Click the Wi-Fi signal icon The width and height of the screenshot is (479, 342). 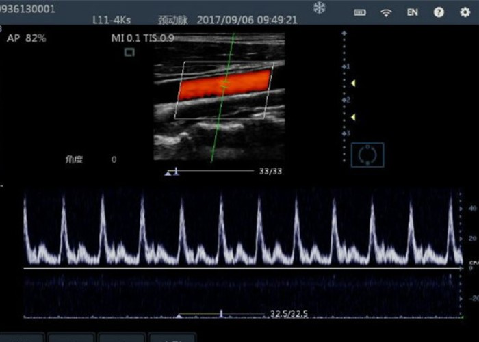pyautogui.click(x=387, y=12)
